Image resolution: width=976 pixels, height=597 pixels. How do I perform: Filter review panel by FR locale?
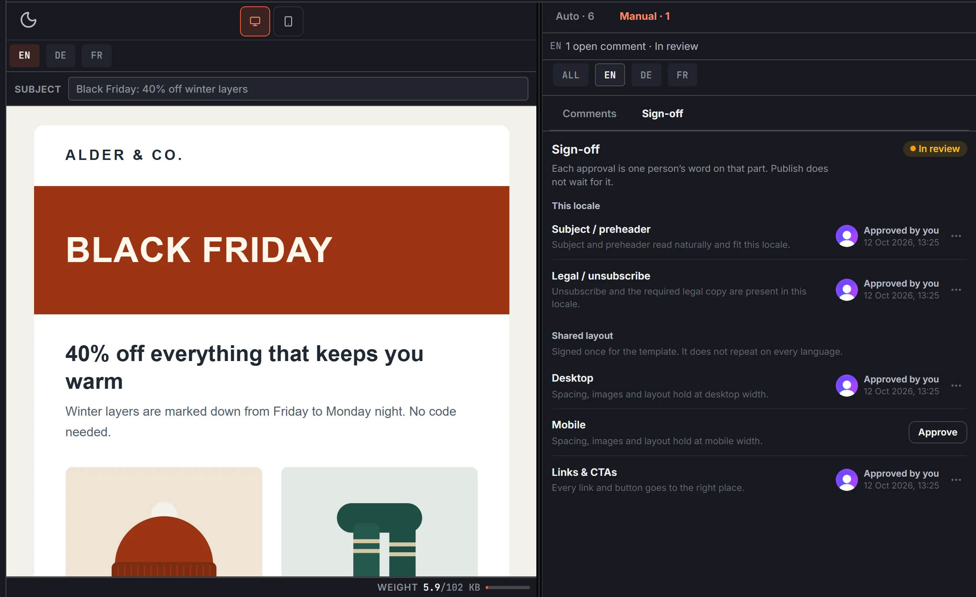point(682,75)
